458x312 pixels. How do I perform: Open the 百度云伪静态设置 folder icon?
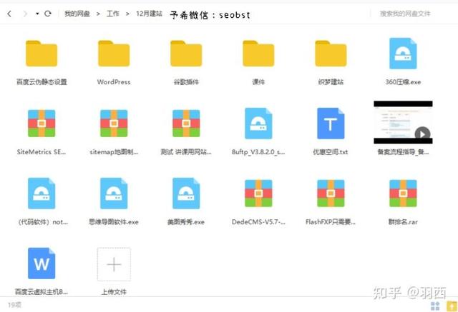pos(42,54)
